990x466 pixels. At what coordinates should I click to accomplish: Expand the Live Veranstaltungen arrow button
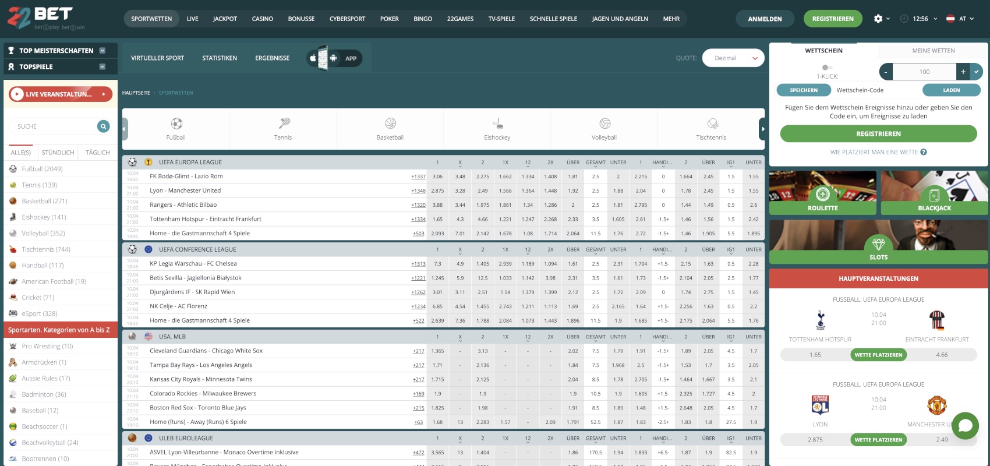click(104, 94)
